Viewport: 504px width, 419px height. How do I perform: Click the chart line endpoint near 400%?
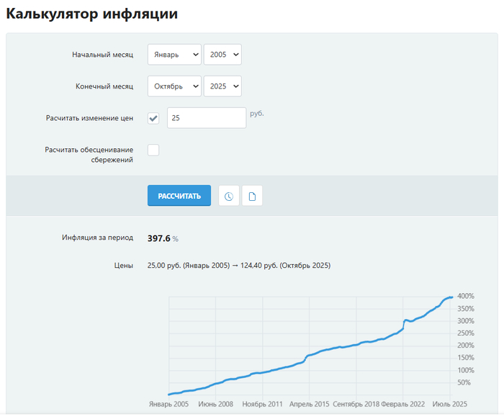(x=451, y=297)
